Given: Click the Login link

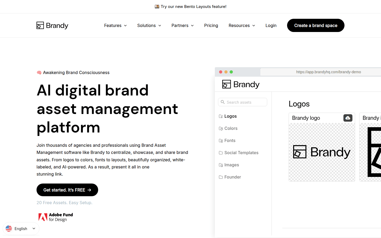Looking at the screenshot, I should (x=271, y=25).
